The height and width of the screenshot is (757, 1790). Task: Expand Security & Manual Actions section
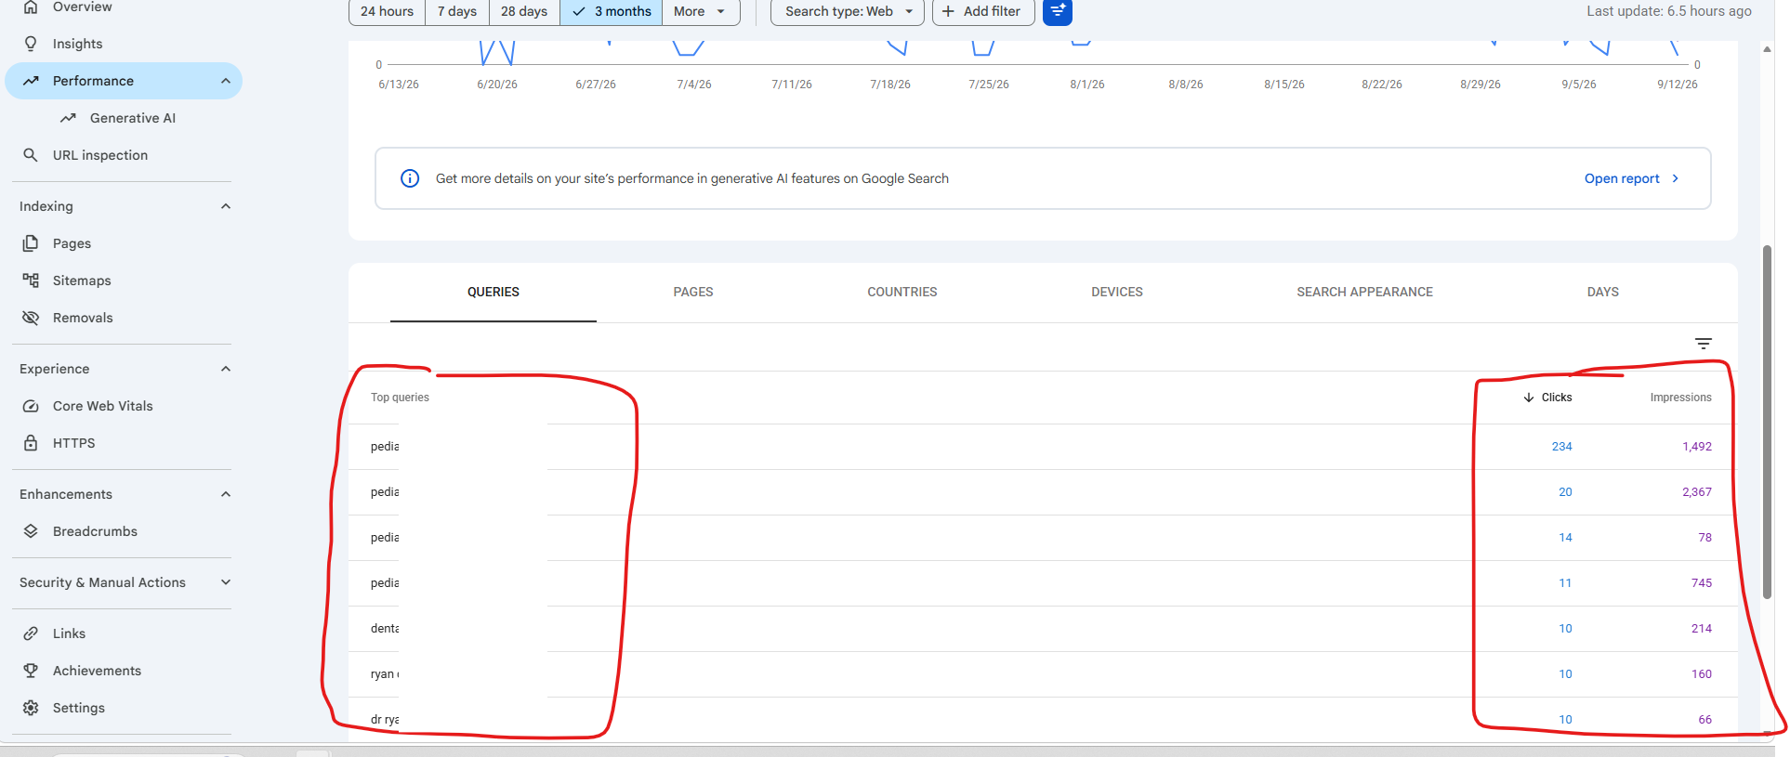(x=226, y=582)
